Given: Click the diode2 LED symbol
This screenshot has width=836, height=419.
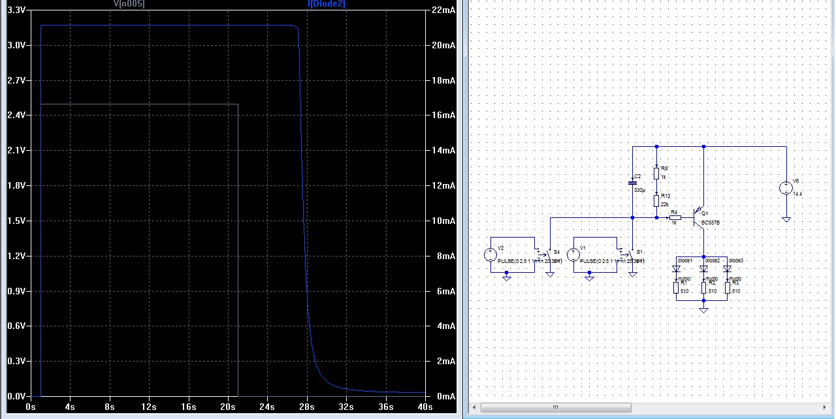Looking at the screenshot, I should (x=703, y=268).
